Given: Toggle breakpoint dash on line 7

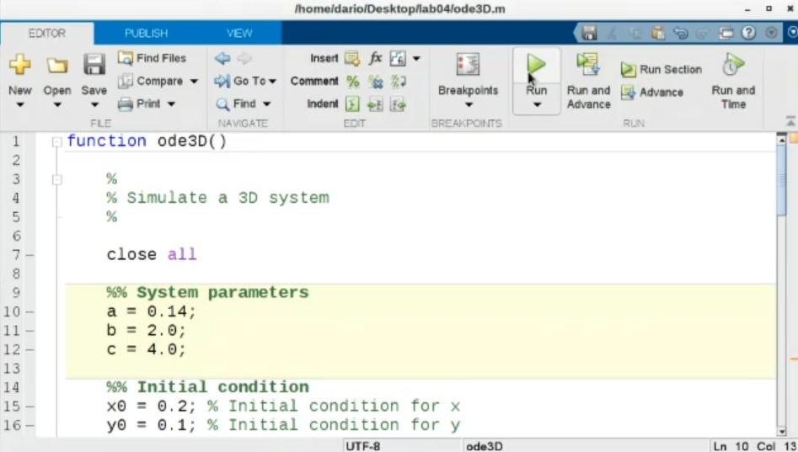Looking at the screenshot, I should tap(29, 255).
